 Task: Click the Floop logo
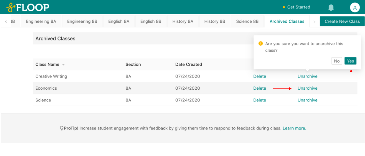[x=28, y=7]
